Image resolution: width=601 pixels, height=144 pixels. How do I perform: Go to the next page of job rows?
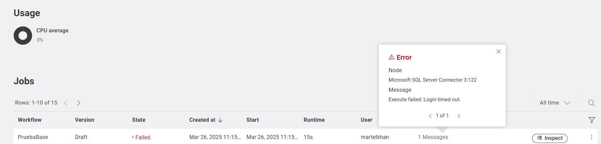[x=79, y=103]
